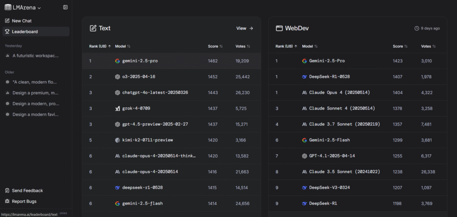The width and height of the screenshot is (457, 217).
Task: Click the OpenAI icon beside gpt-4.5-preview-2025-02-27
Action: click(x=117, y=124)
